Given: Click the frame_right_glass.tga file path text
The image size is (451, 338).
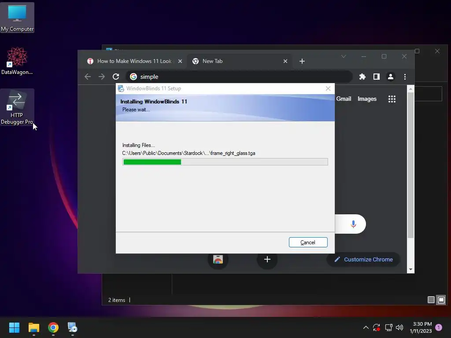Looking at the screenshot, I should [x=189, y=153].
